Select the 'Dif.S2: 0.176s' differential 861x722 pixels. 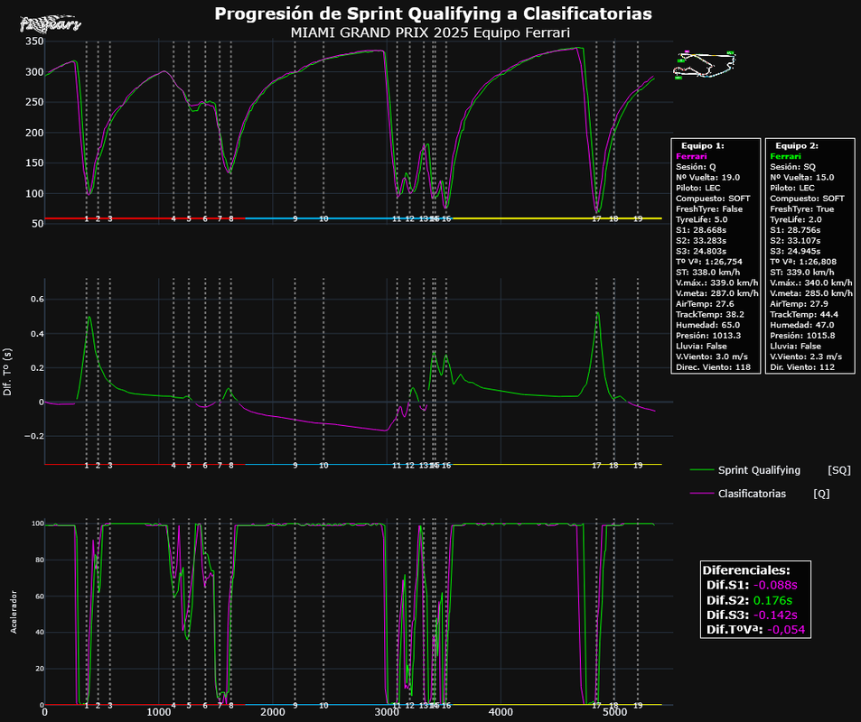750,600
